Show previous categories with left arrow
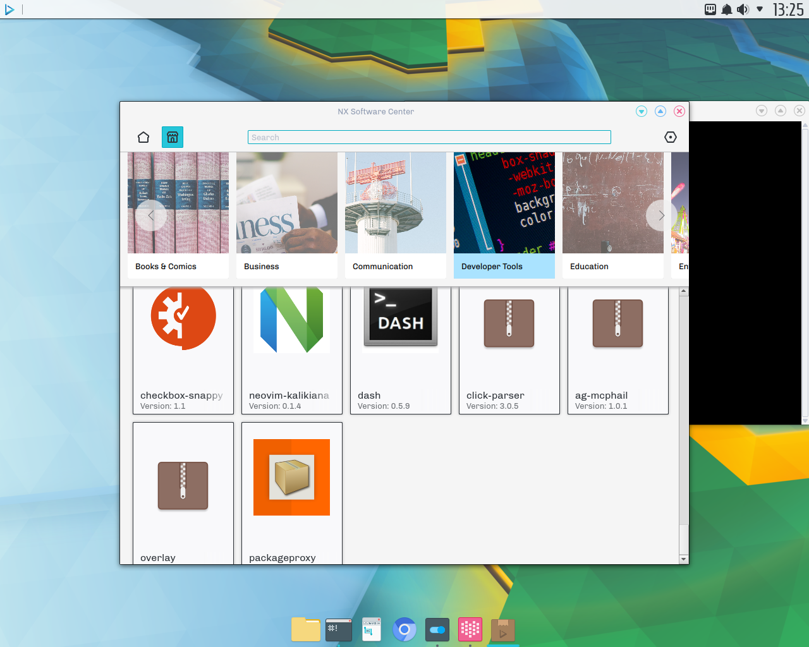 [151, 215]
